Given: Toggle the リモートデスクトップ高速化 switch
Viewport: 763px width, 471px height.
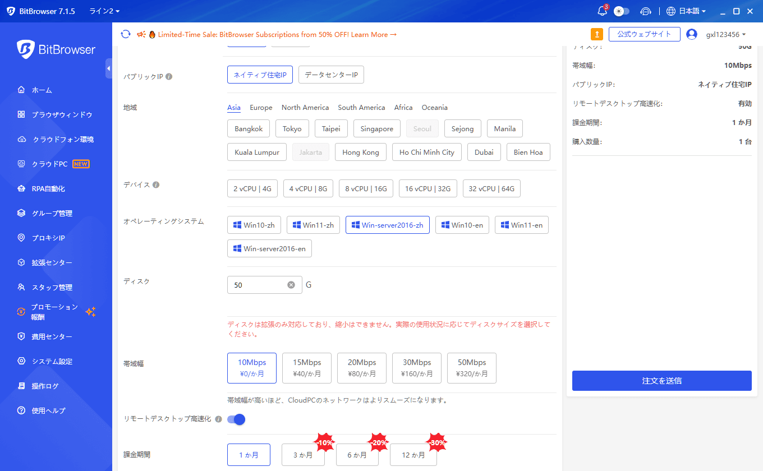Looking at the screenshot, I should [236, 419].
